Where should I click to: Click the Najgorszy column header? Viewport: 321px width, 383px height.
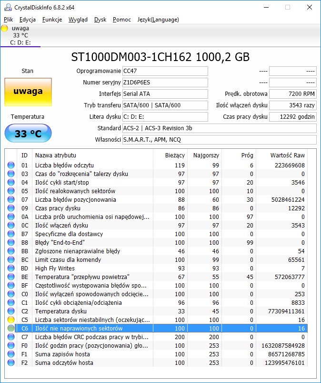[204, 155]
